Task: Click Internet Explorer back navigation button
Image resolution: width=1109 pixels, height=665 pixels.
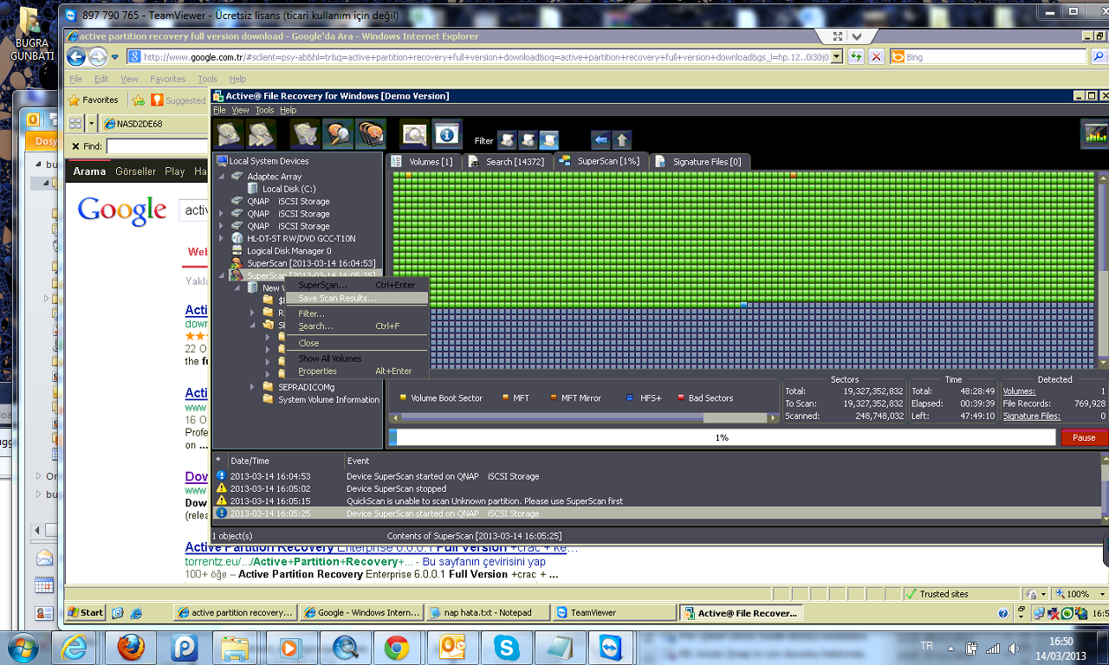Action: (76, 57)
